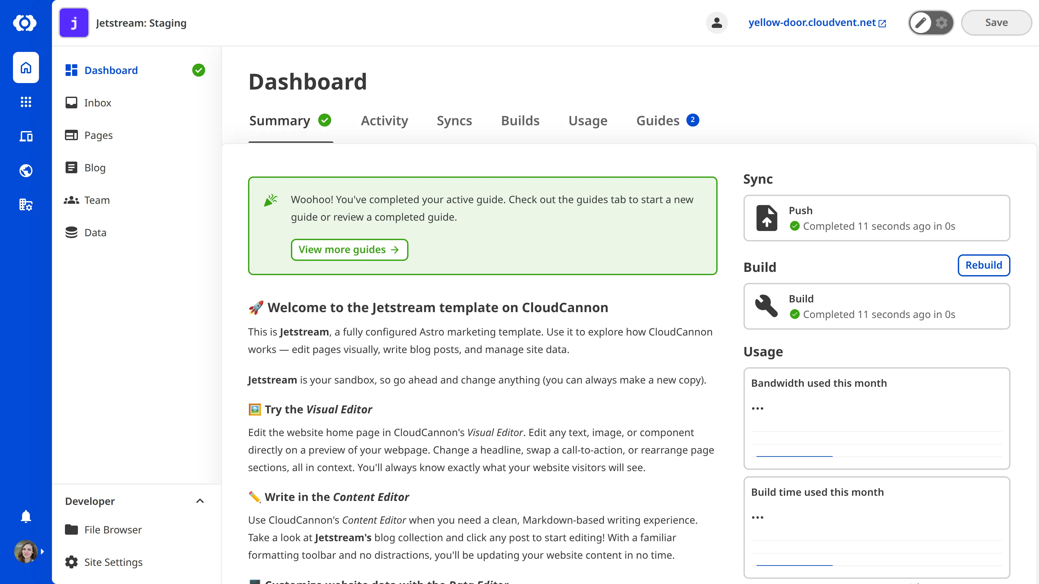This screenshot has width=1039, height=584.
Task: Open the Inbox from the site navigation
Action: coord(97,103)
